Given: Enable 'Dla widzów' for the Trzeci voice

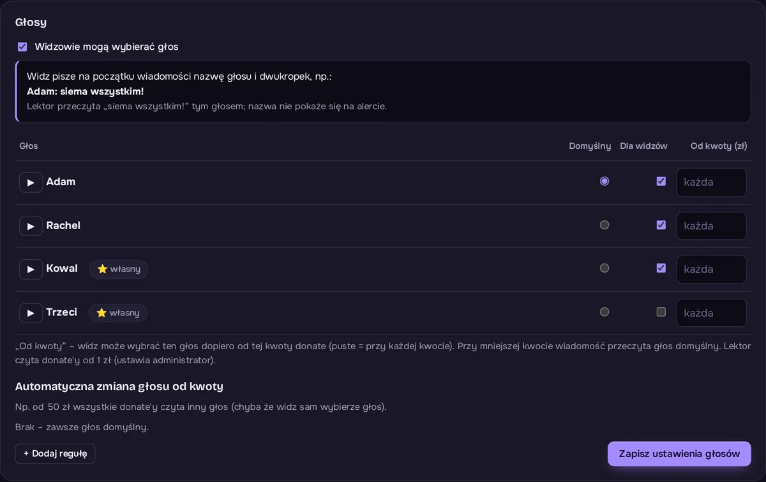Looking at the screenshot, I should pyautogui.click(x=661, y=312).
